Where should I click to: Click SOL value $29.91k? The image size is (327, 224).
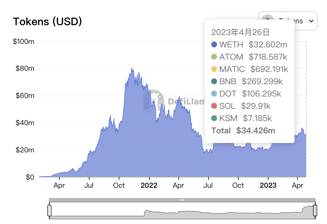pyautogui.click(x=256, y=106)
